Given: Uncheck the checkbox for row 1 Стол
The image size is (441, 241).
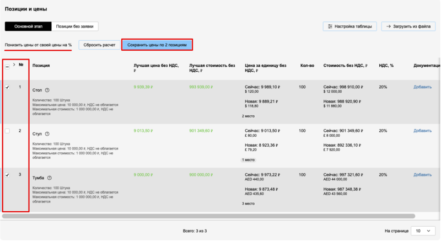Looking at the screenshot, I should (x=7, y=87).
